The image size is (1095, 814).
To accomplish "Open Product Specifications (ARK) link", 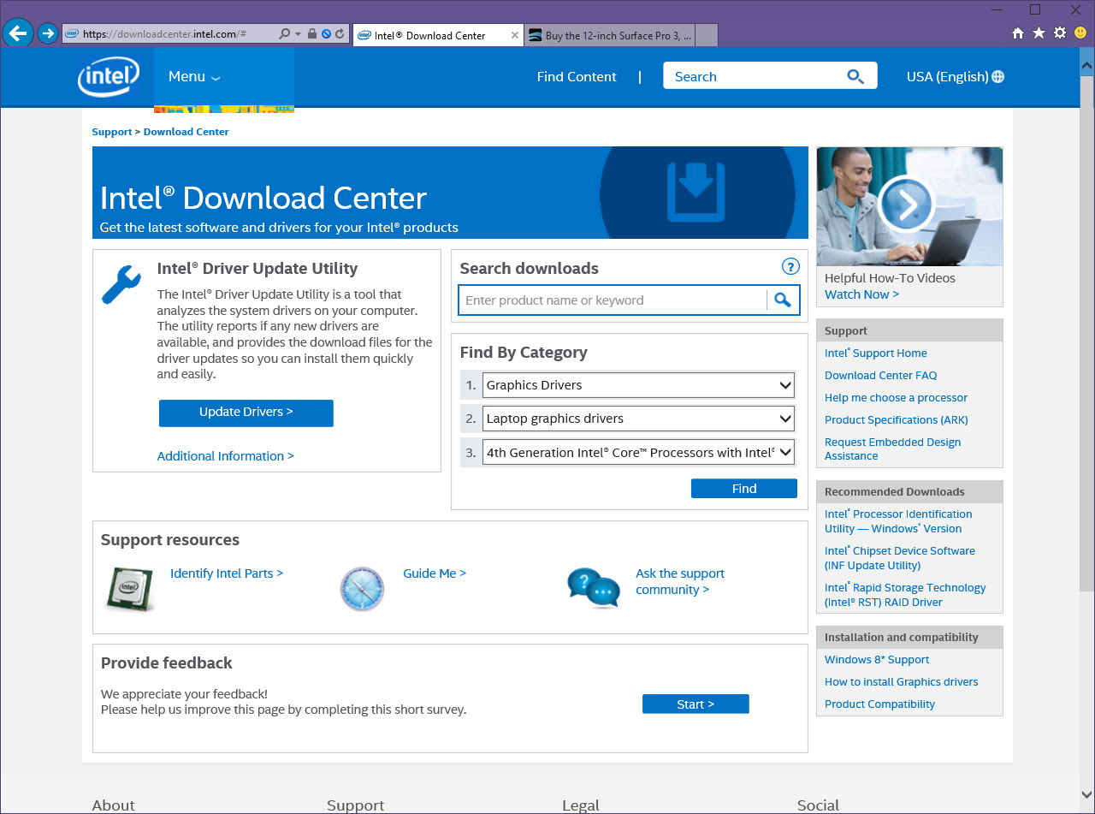I will 897,419.
